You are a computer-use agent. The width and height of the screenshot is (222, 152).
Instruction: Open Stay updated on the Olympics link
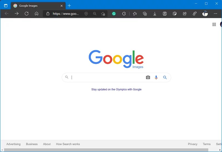click(116, 89)
